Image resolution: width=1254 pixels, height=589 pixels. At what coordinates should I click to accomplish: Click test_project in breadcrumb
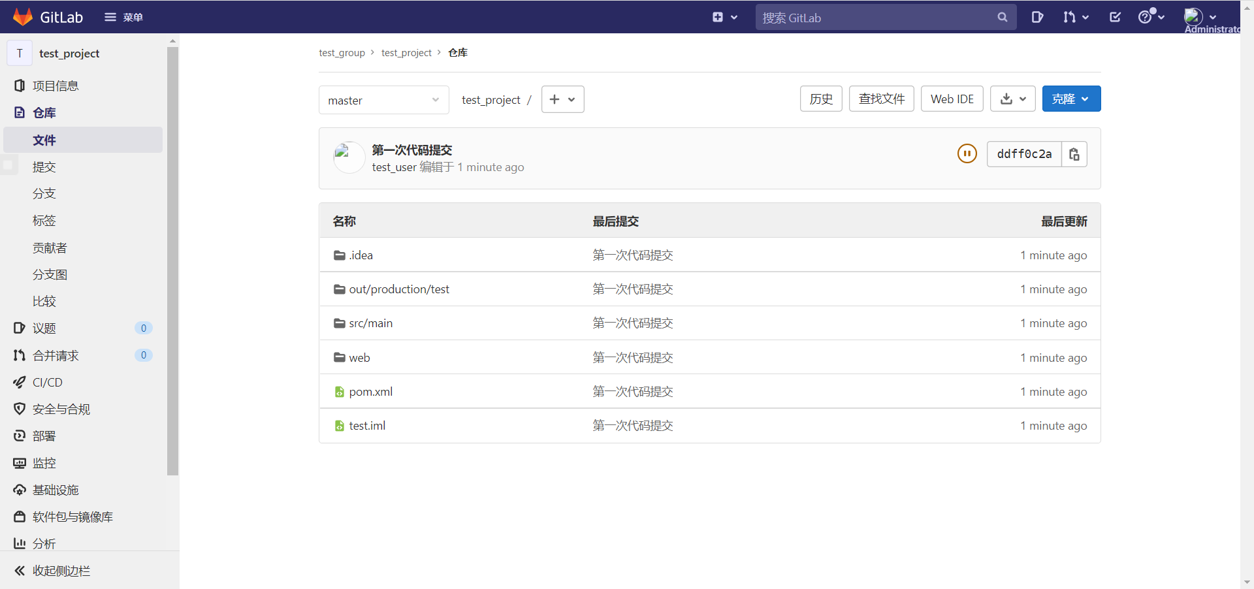[x=406, y=52]
